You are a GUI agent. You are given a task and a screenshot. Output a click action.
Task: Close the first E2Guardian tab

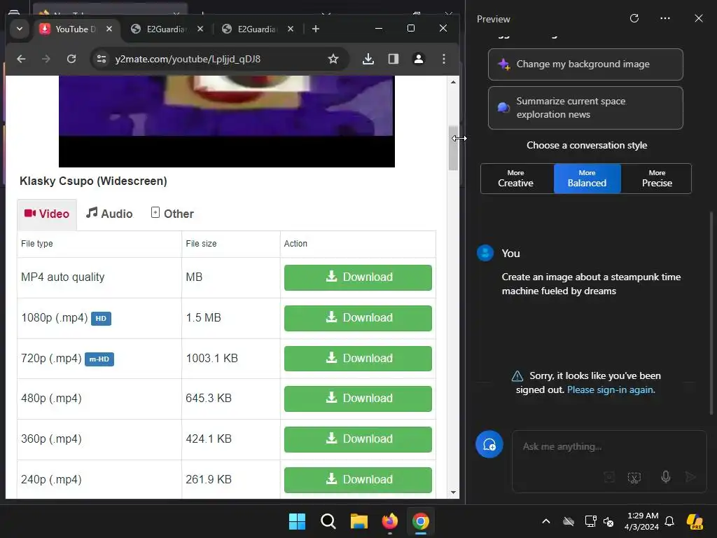tap(200, 29)
